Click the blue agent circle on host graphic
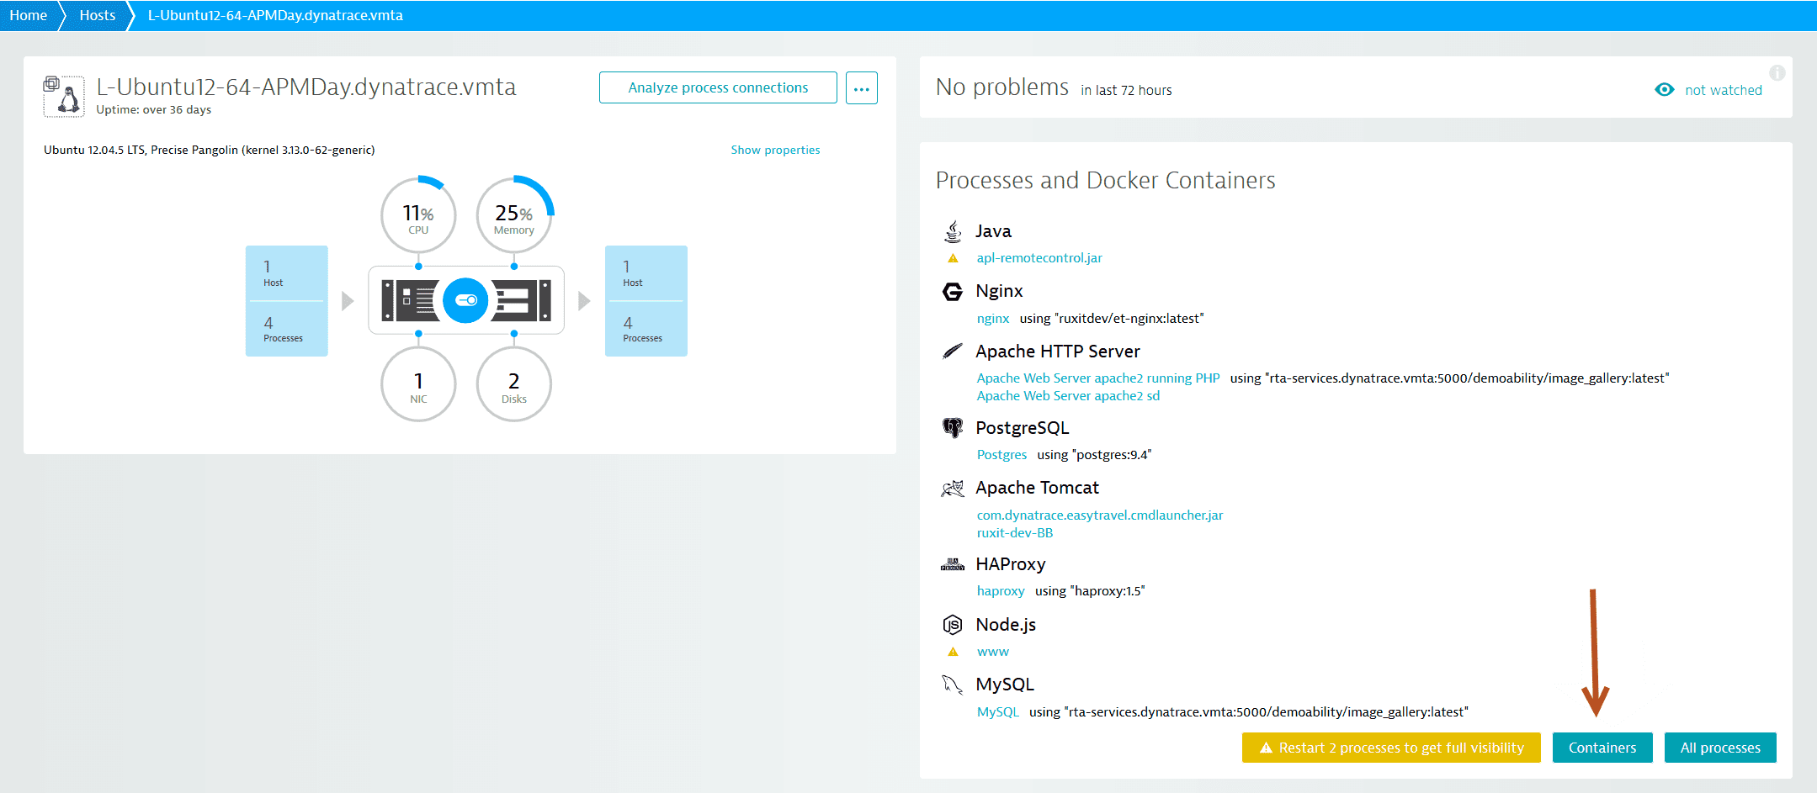 [x=465, y=300]
